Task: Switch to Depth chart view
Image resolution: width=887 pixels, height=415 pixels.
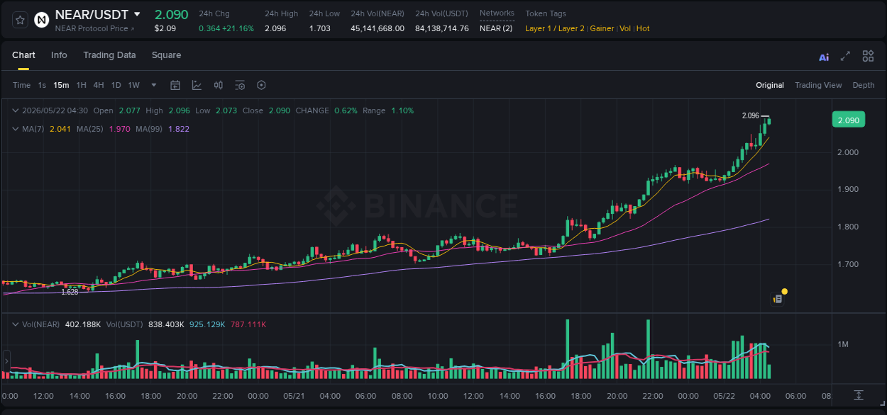Action: click(x=864, y=85)
